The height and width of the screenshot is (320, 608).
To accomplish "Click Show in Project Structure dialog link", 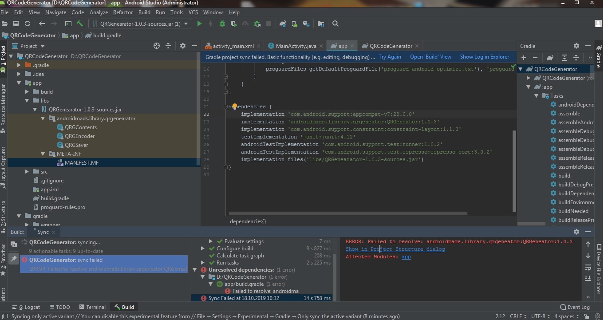I will (x=395, y=249).
